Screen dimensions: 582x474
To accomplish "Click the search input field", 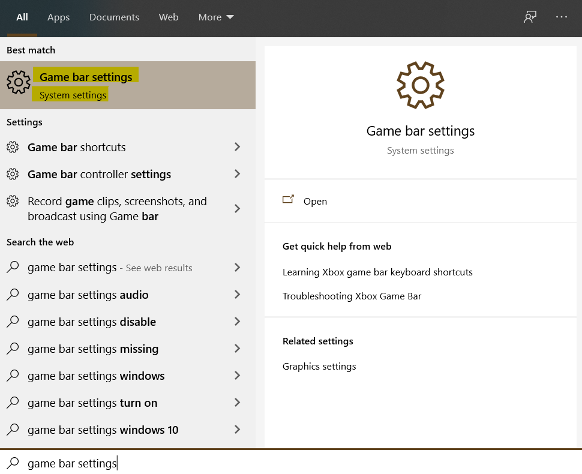I will [x=291, y=463].
